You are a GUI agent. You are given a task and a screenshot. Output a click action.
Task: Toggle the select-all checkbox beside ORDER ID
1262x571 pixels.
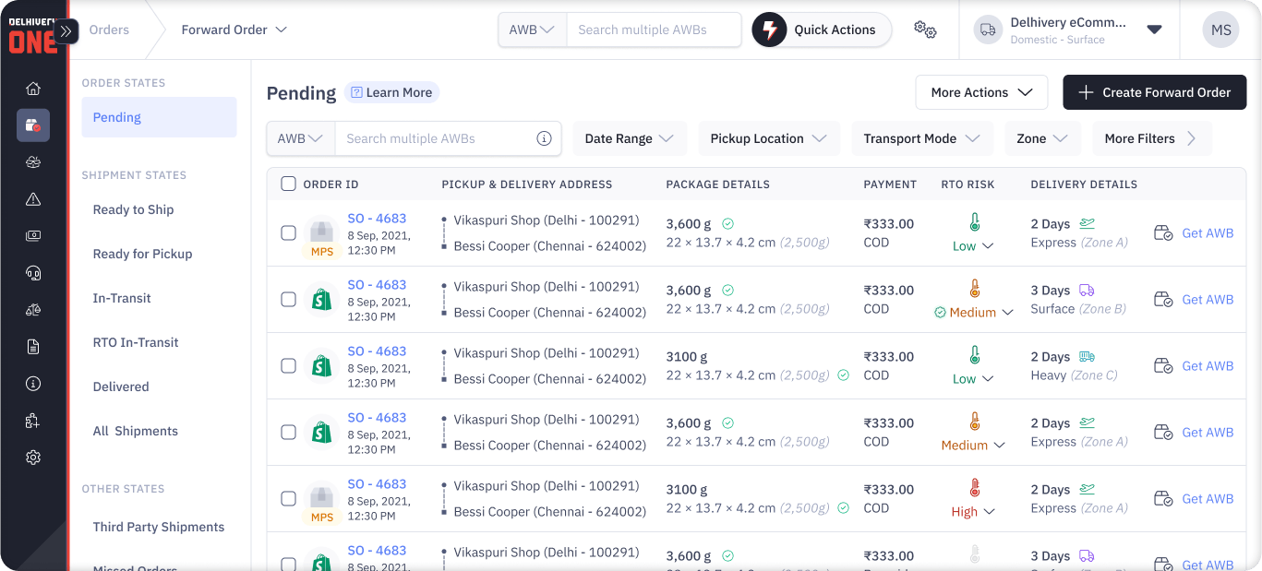pos(288,184)
